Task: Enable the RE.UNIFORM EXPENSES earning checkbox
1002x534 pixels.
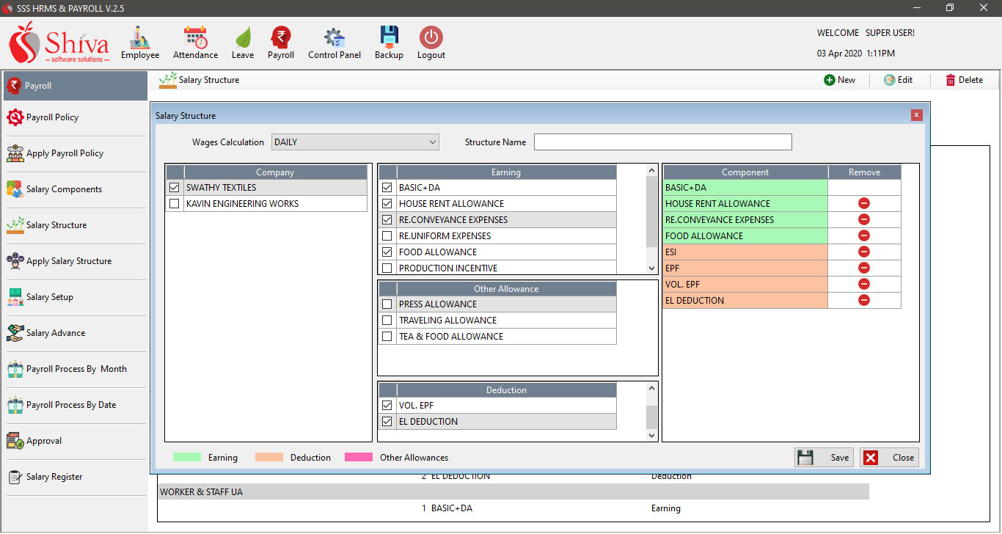Action: point(387,236)
